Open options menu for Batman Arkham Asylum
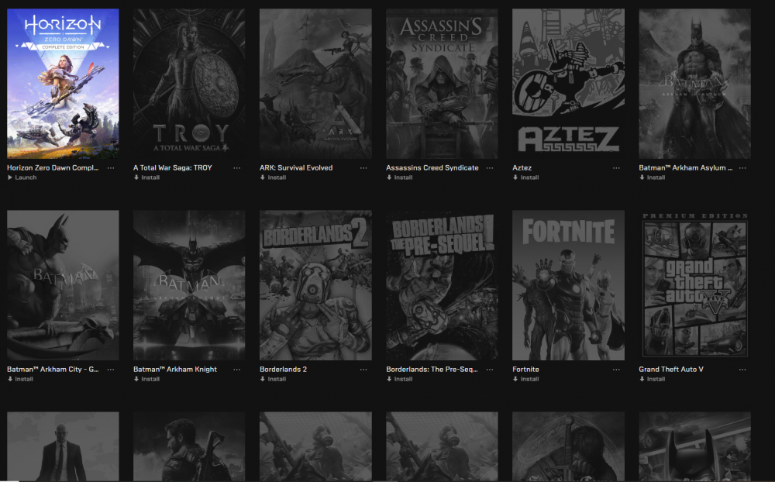The image size is (775, 482). pos(742,168)
